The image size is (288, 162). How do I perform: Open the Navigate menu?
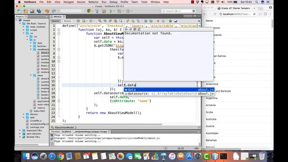[68, 2]
